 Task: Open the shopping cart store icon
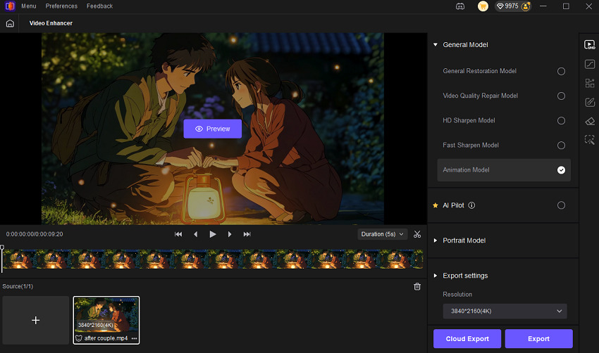pyautogui.click(x=483, y=6)
